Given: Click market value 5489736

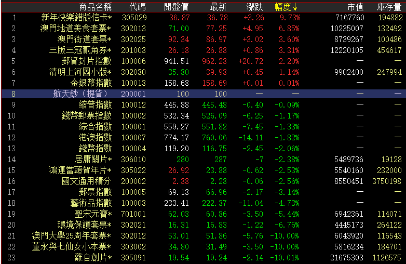Looking at the screenshot, I should 349,160.
